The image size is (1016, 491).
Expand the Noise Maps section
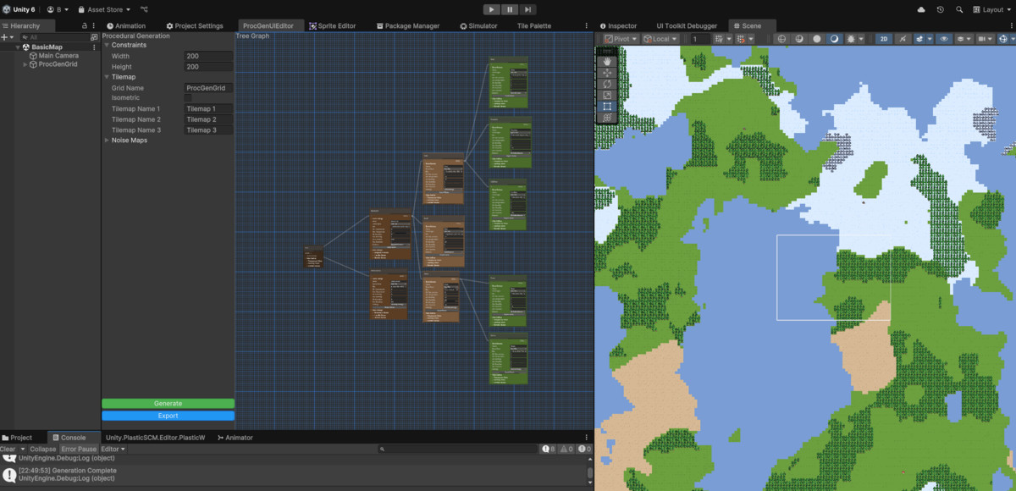(108, 140)
